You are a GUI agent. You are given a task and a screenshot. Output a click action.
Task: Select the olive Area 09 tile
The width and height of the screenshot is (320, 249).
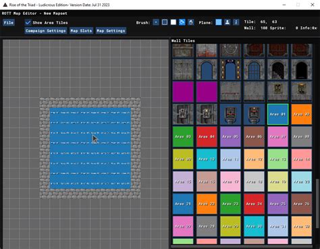tap(183, 159)
